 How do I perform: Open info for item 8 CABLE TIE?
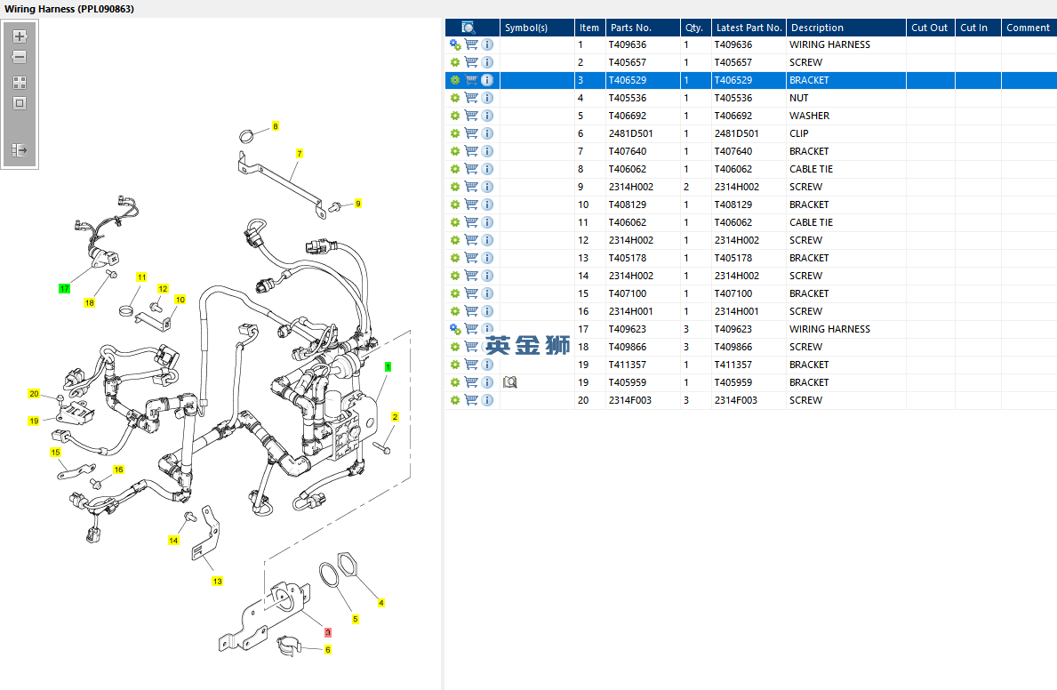coord(487,169)
